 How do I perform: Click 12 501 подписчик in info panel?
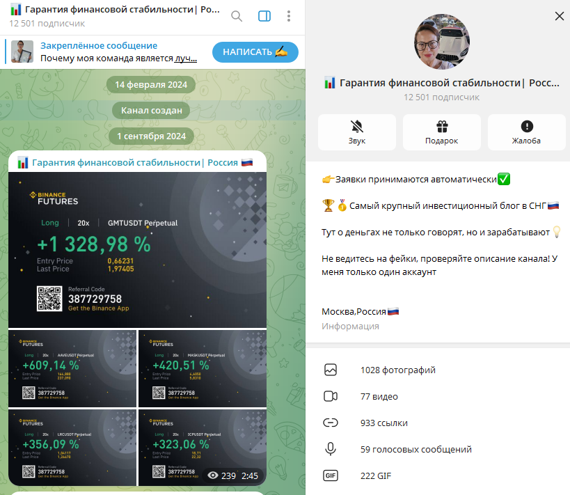coord(441,97)
